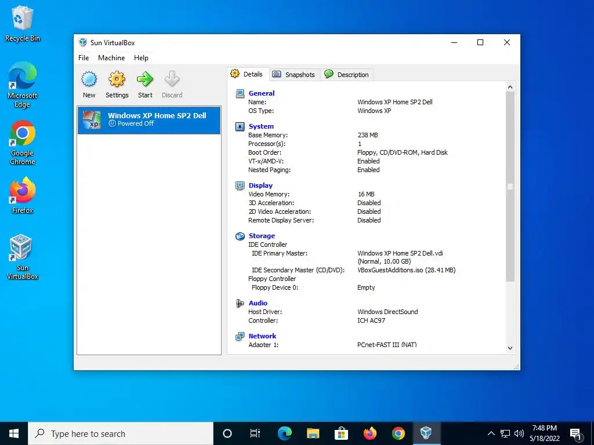This screenshot has width=594, height=445.
Task: Click the VirtualBox cube icon in title bar
Action: click(82, 42)
